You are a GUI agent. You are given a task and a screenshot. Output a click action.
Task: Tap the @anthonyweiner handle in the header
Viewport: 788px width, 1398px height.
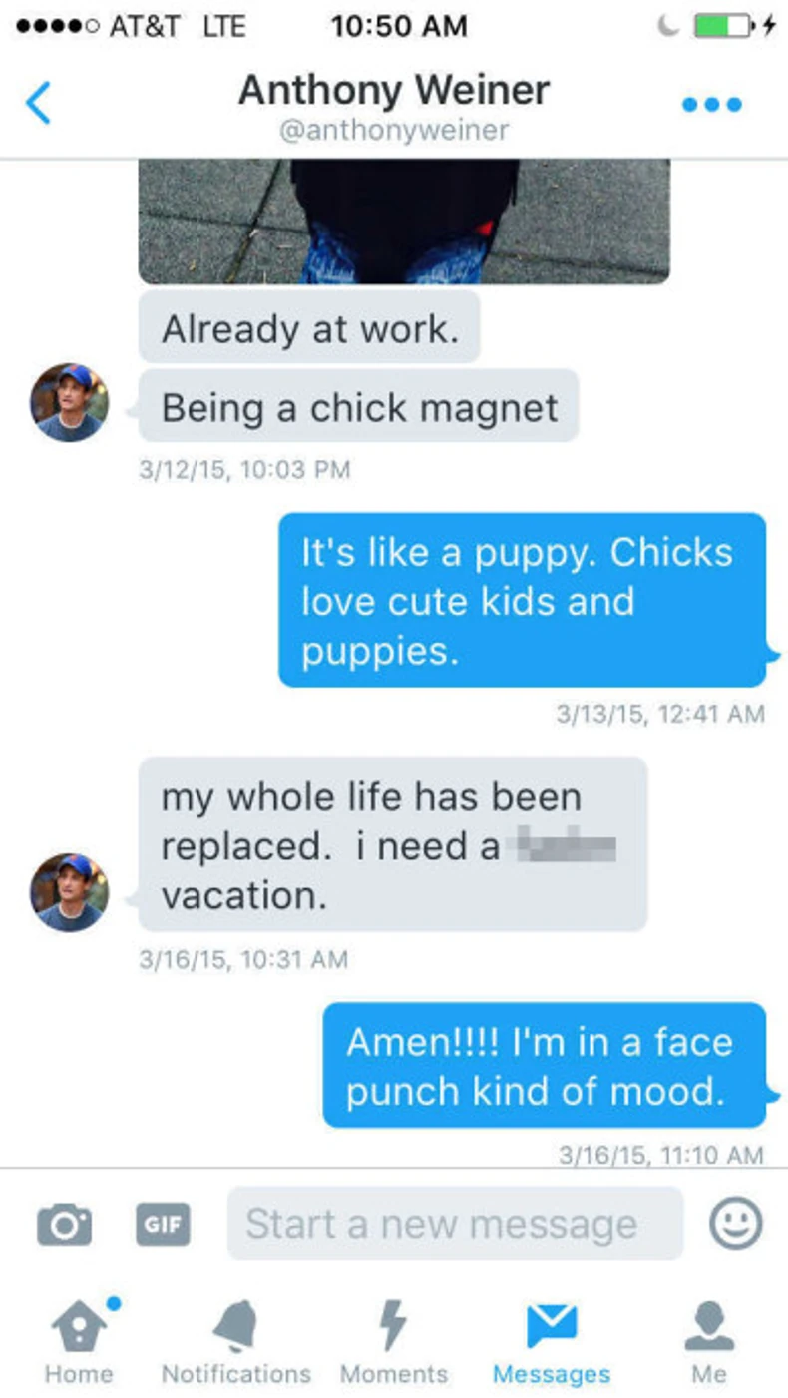(394, 130)
